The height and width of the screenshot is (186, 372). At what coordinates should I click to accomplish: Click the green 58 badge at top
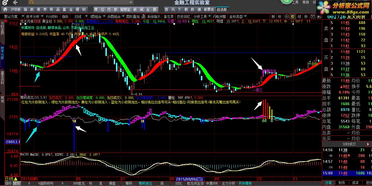coord(286,1)
